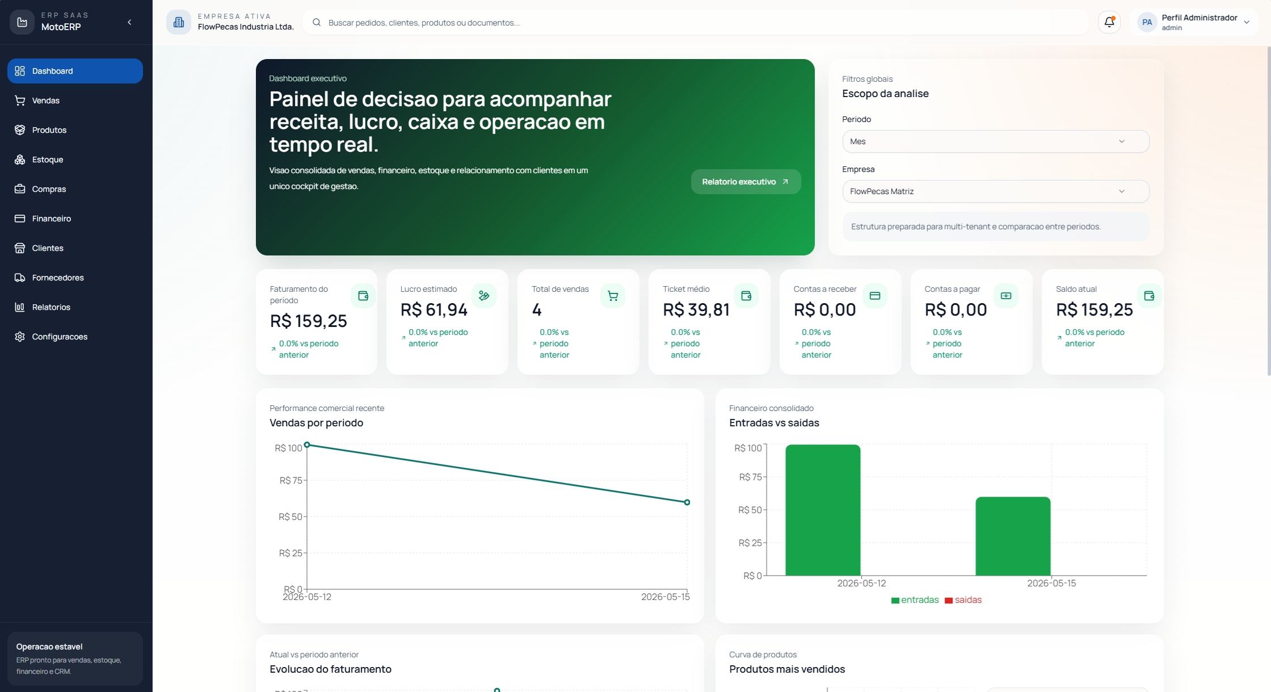Viewport: 1271px width, 692px height.
Task: Toggle the saidas legend swatch
Action: click(x=949, y=601)
